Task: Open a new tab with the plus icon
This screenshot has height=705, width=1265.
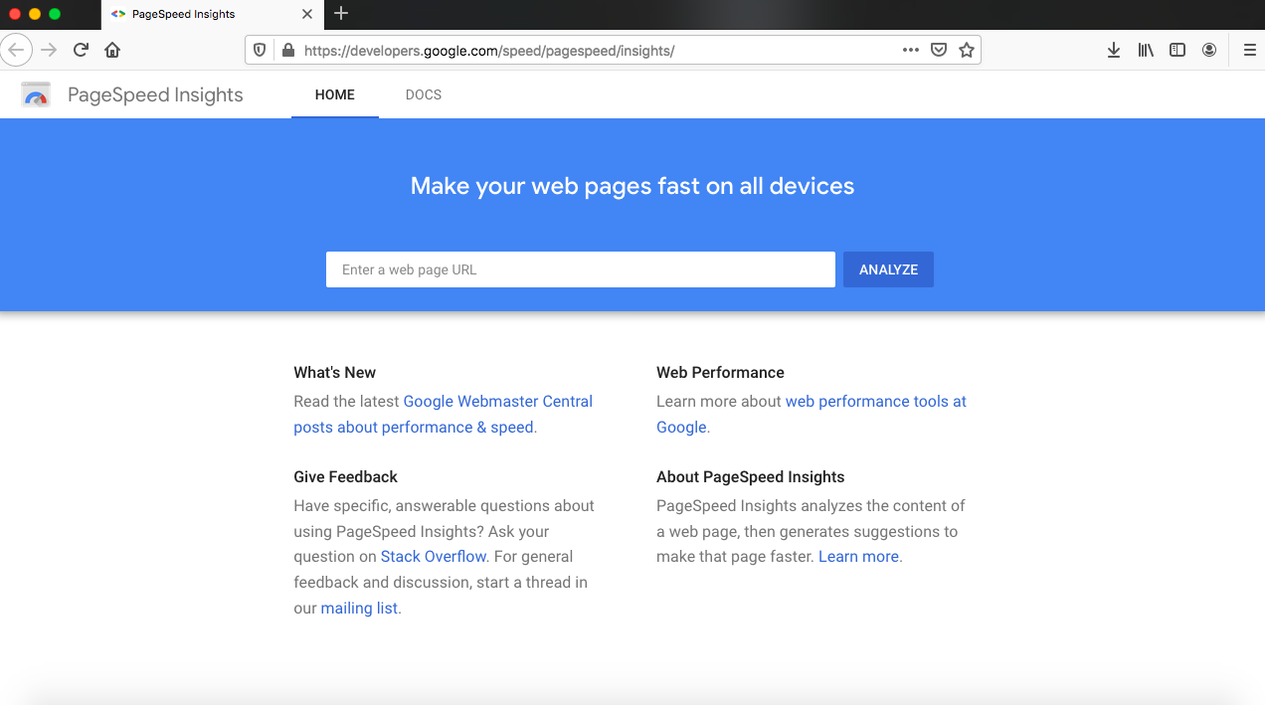Action: pos(341,13)
